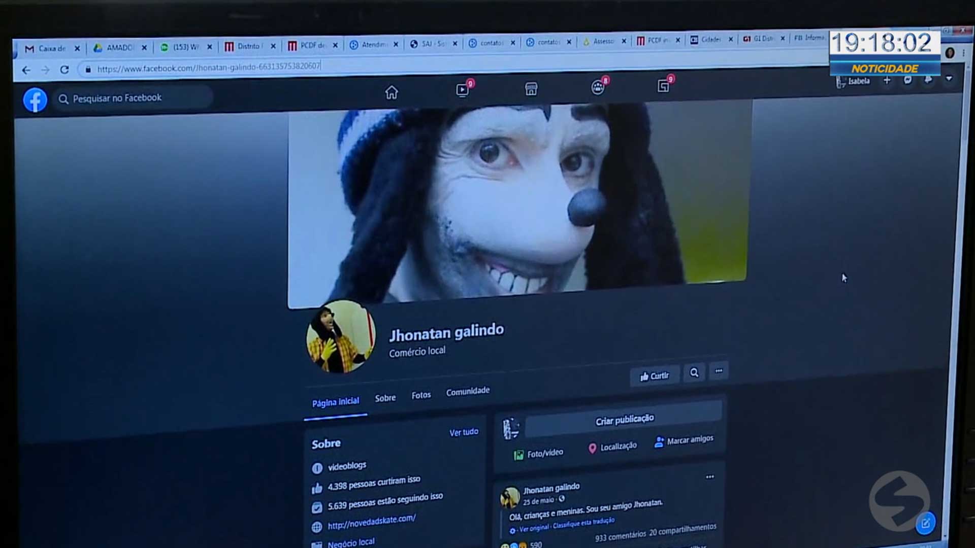Open the page three-dots more button
Screen dimensions: 975x548
point(719,371)
